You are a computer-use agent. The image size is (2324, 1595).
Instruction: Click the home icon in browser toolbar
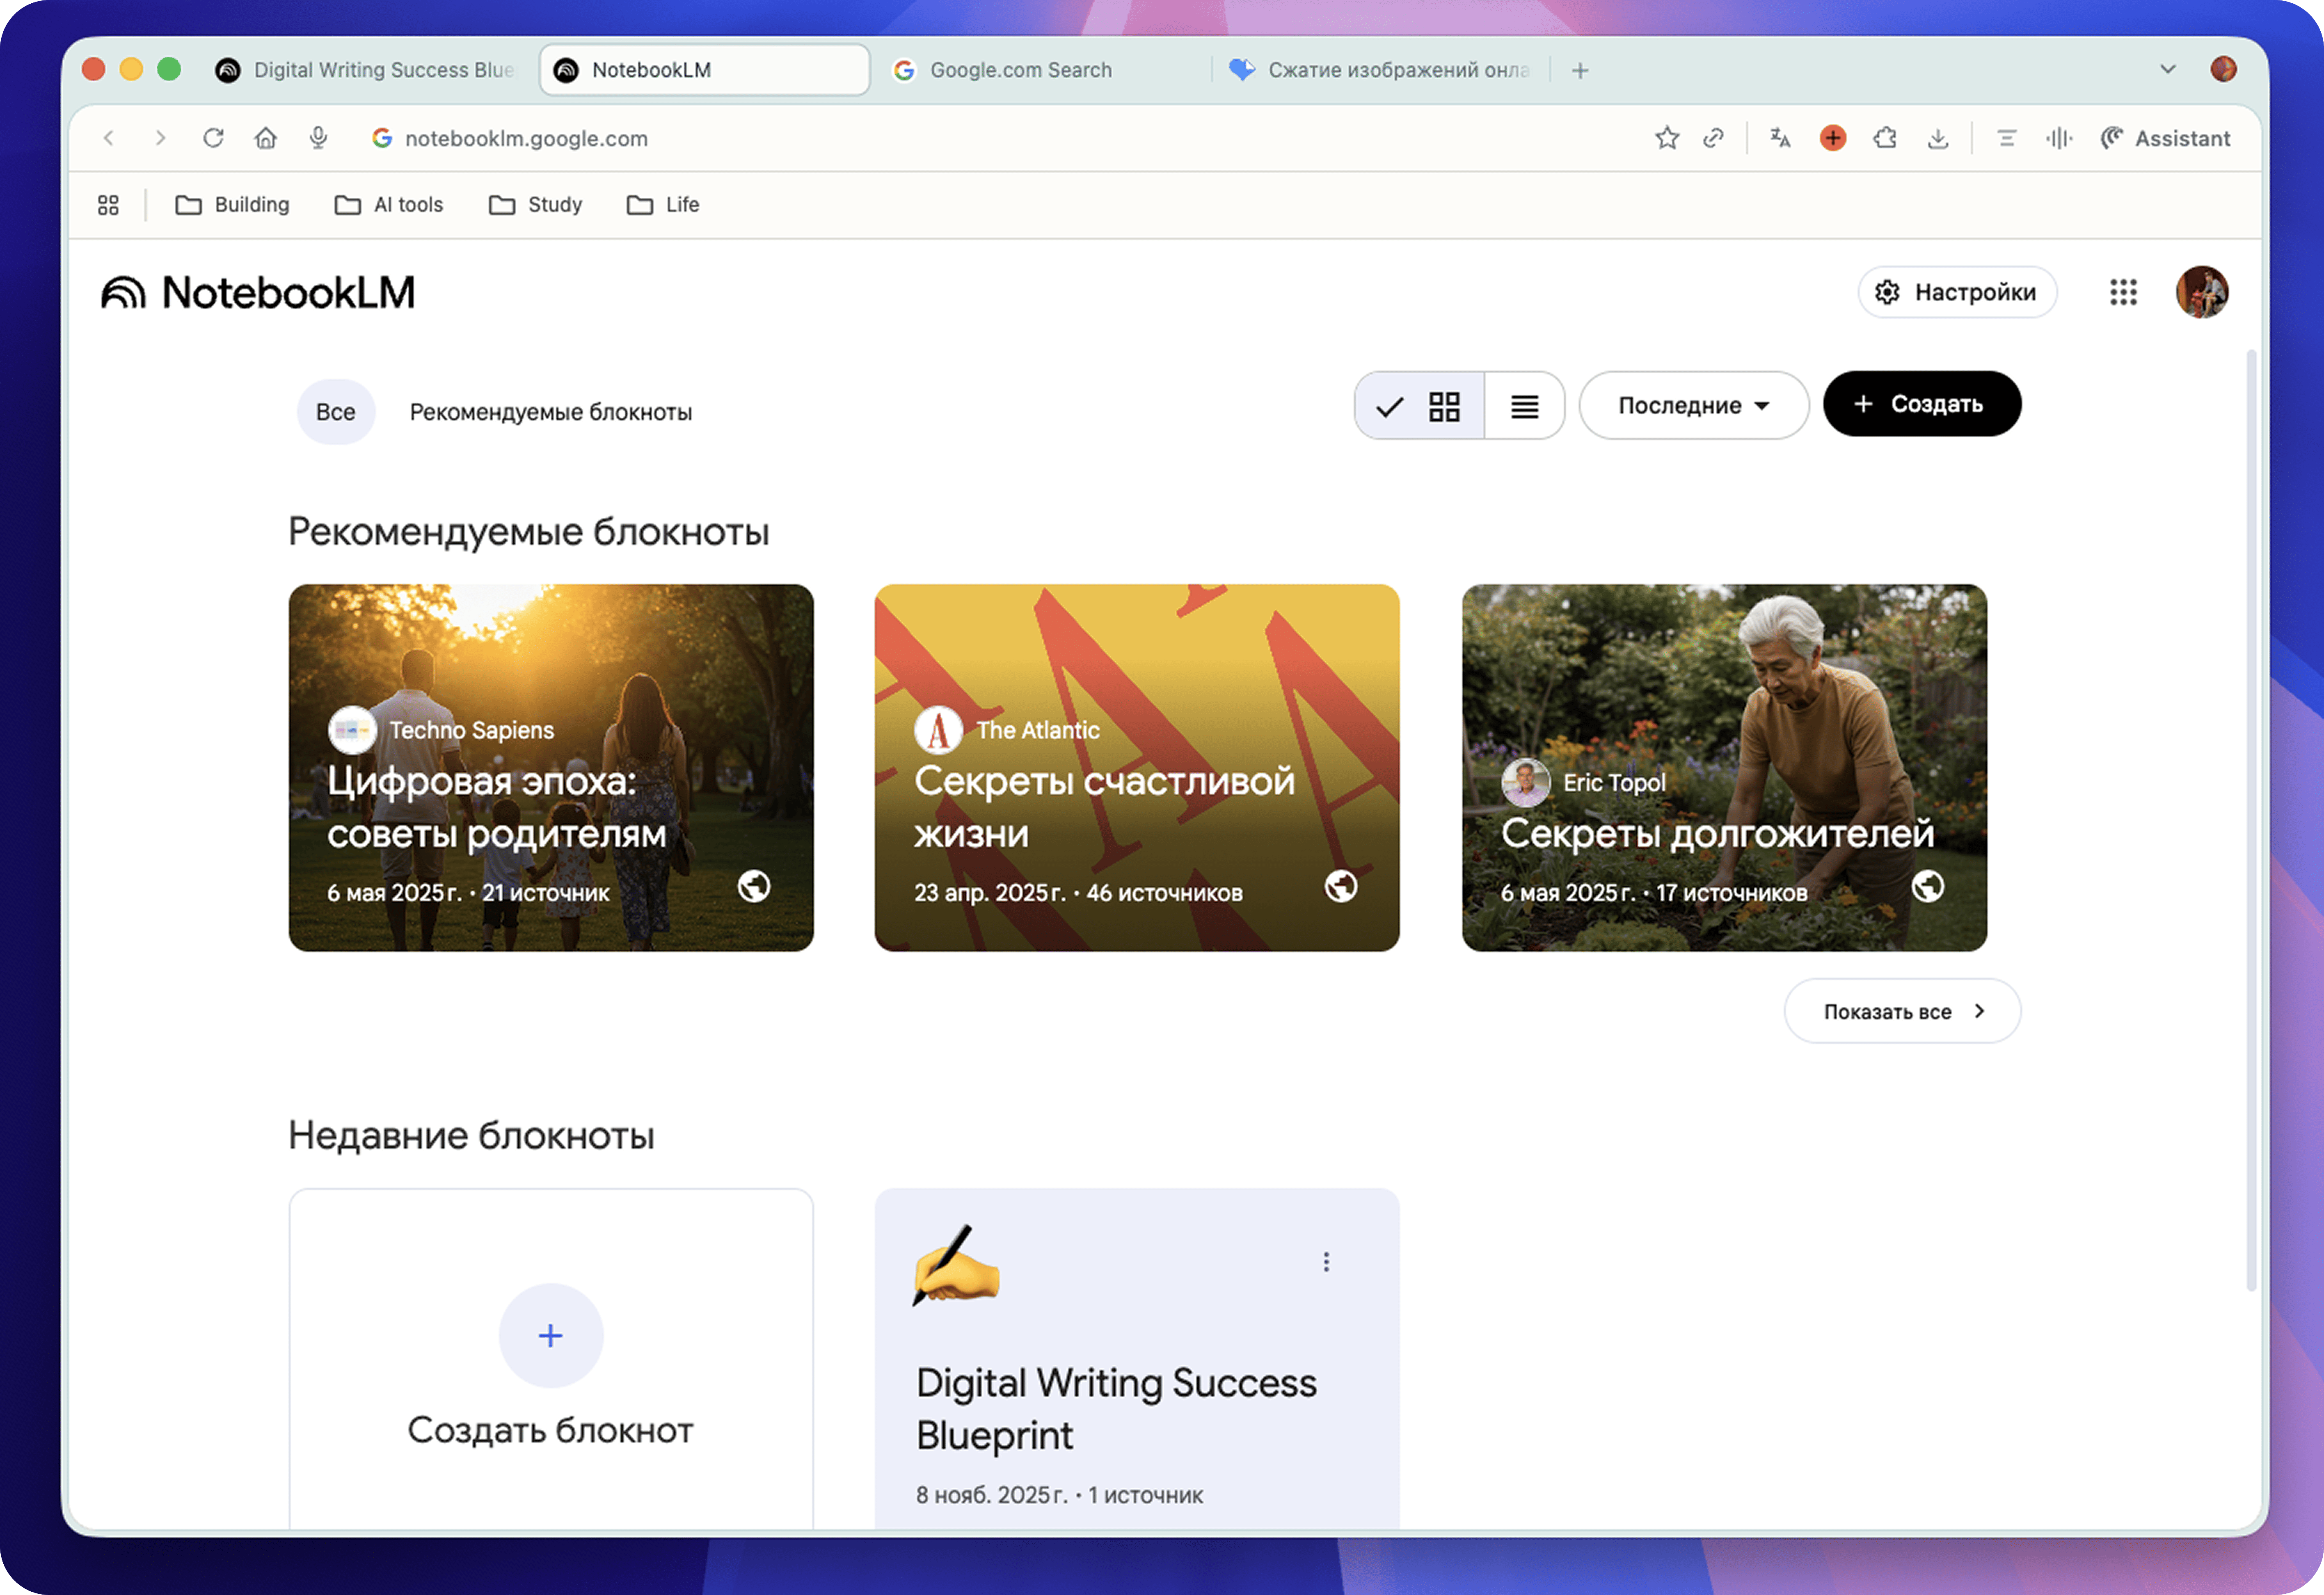pos(265,138)
